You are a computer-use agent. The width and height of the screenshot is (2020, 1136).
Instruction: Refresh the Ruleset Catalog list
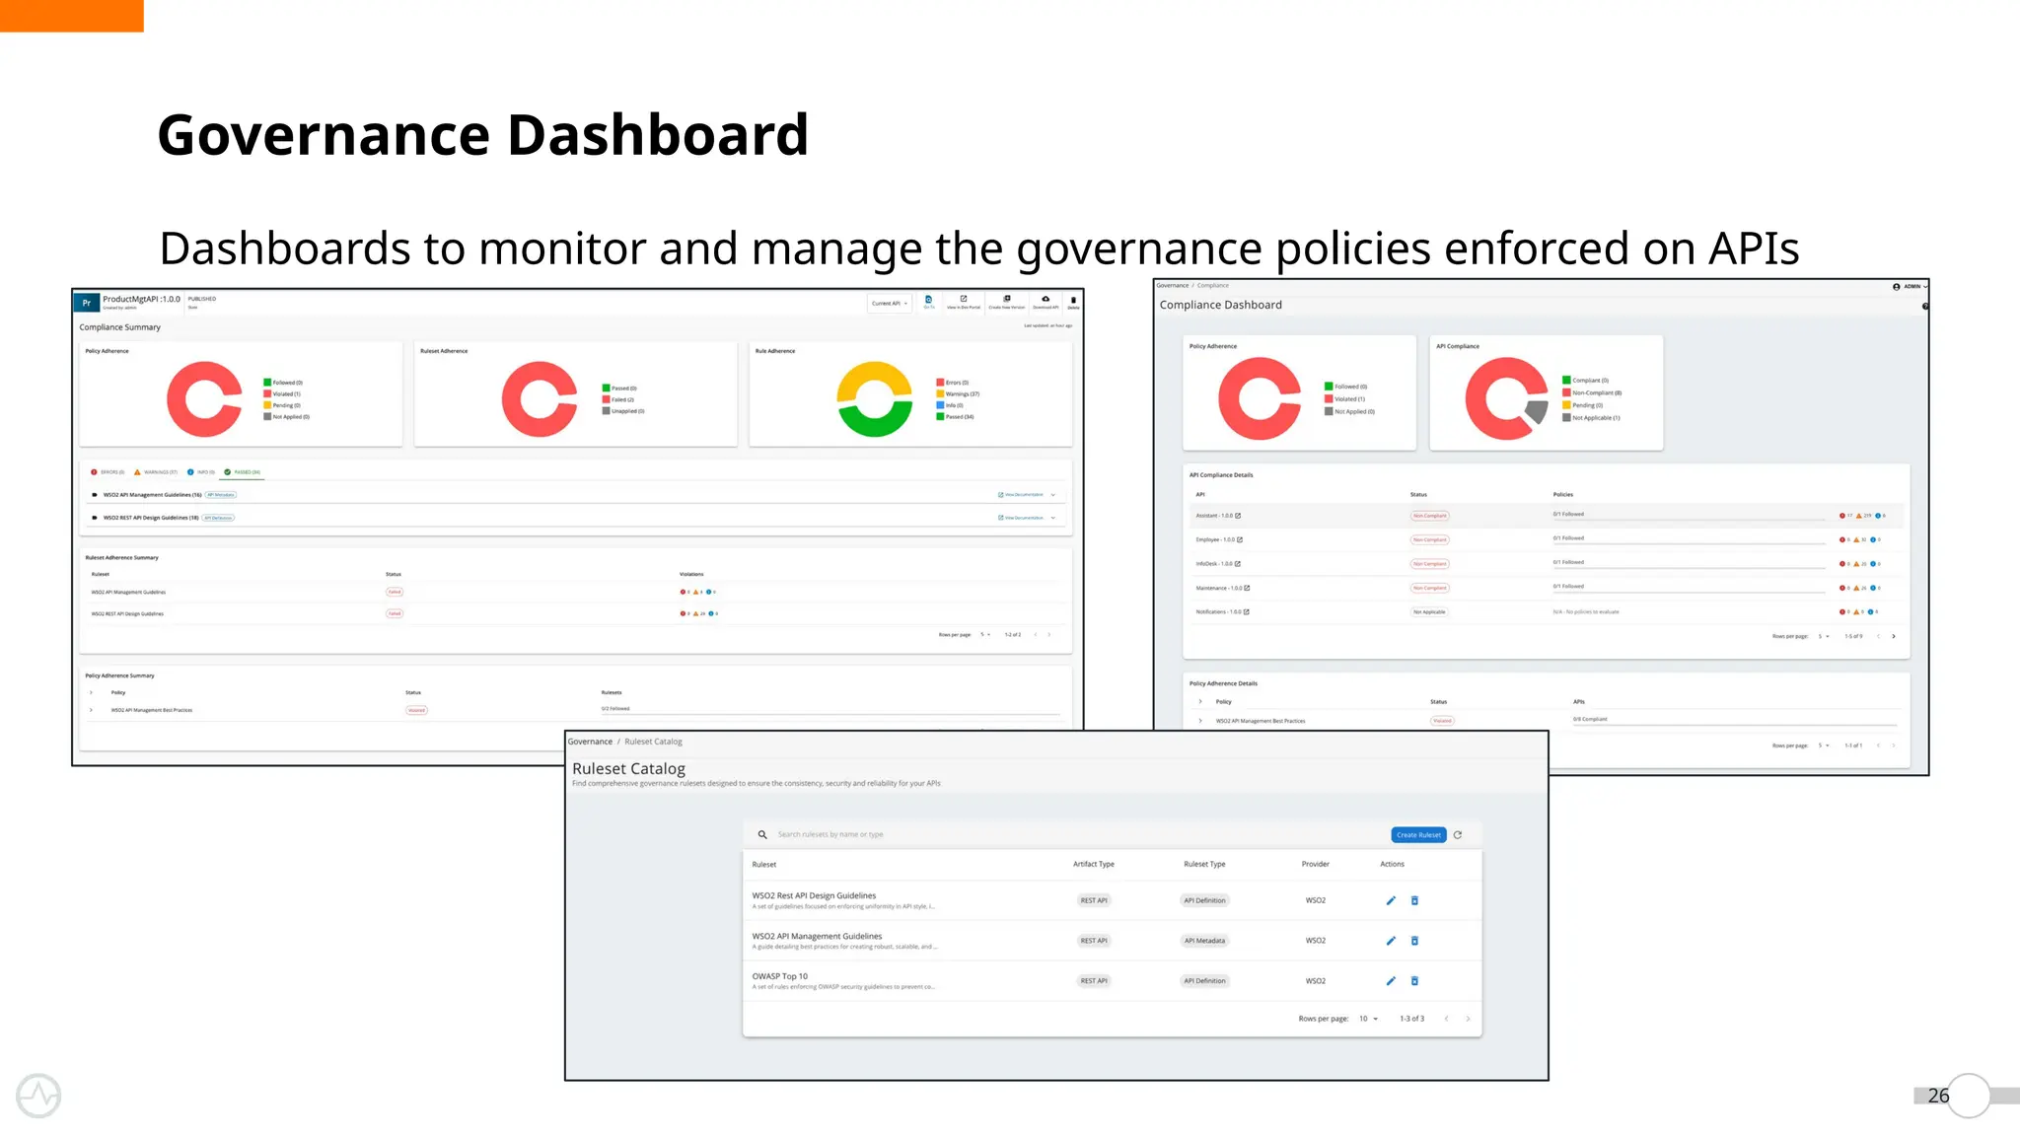click(x=1458, y=835)
